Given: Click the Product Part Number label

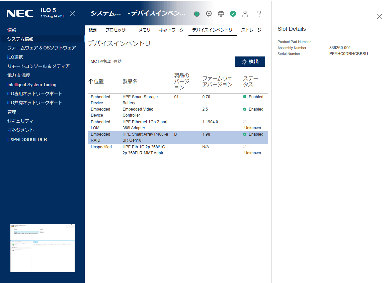Looking at the screenshot, I should [294, 42].
